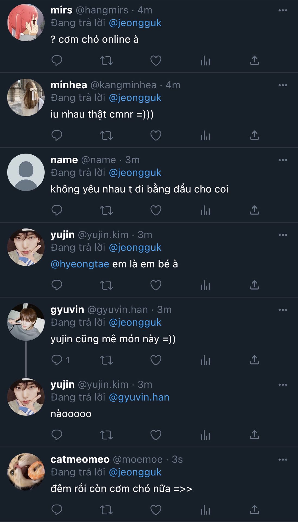The height and width of the screenshot is (522, 298).
Task: View analytics for name's tweet
Action: point(205,210)
